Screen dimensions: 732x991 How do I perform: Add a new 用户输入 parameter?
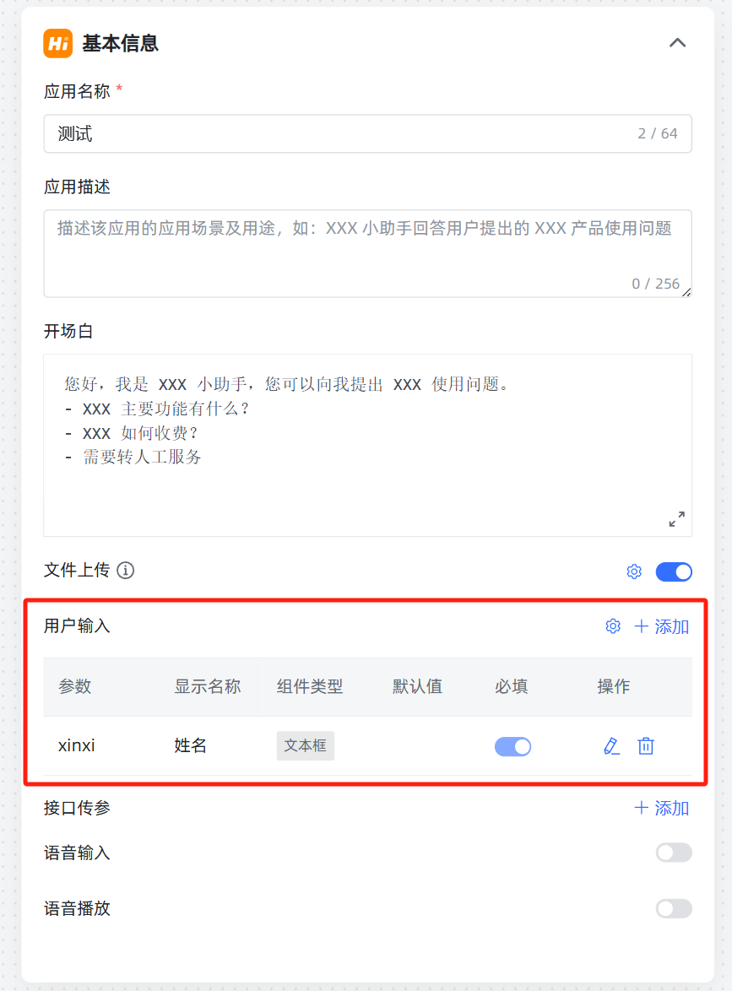[661, 626]
